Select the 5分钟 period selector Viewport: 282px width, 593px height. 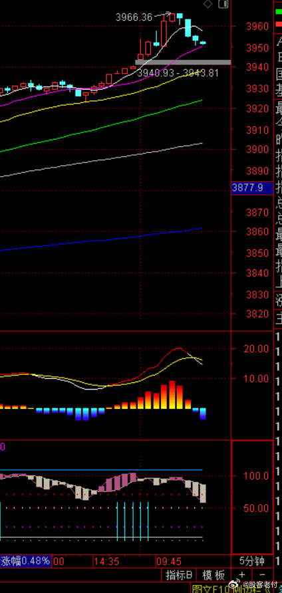coord(252,561)
